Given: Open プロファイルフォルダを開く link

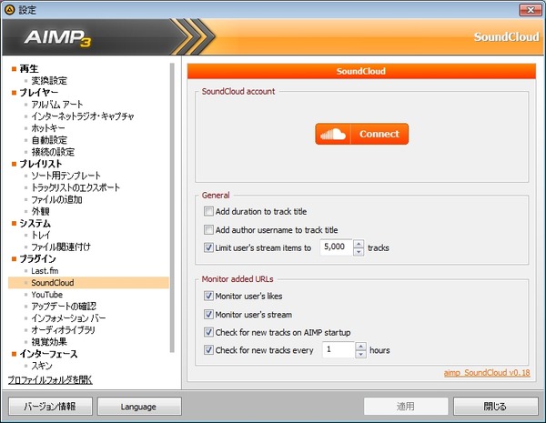Looking at the screenshot, I should [50, 380].
